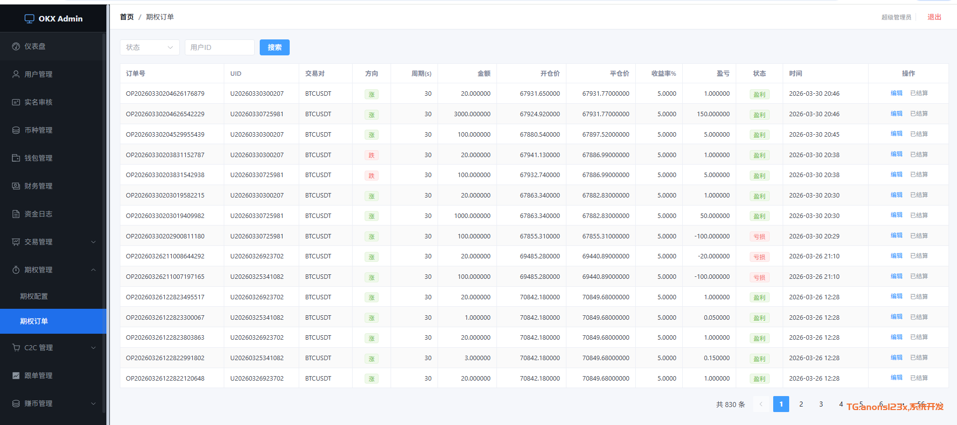Open the 状态 status dropdown filter

pos(149,47)
